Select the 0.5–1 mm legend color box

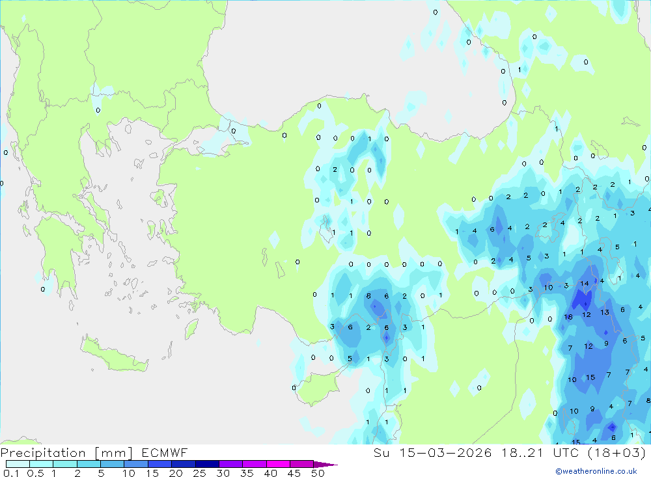(41, 464)
